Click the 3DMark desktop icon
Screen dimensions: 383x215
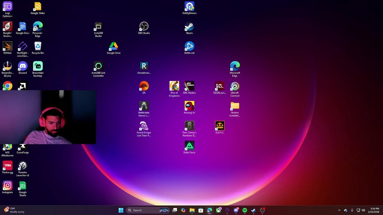tap(7, 48)
